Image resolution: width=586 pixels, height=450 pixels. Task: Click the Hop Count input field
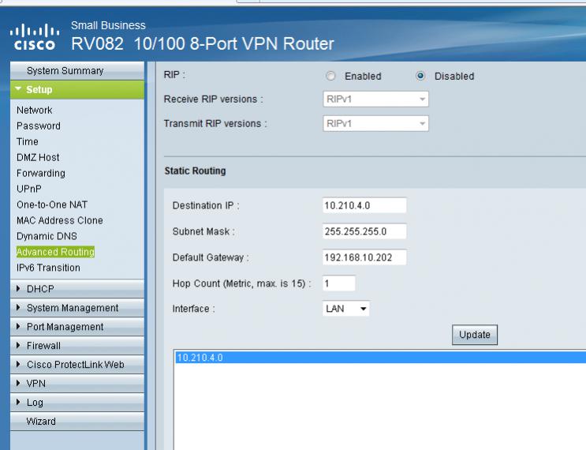click(339, 283)
